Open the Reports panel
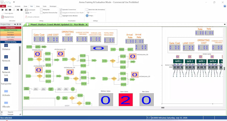This screenshot has height=121, width=227. pyautogui.click(x=10, y=112)
